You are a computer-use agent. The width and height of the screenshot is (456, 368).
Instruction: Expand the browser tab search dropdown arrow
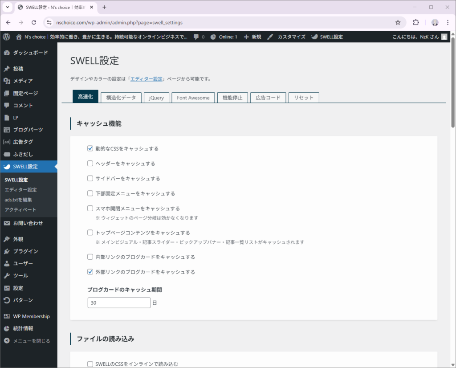coord(7,7)
